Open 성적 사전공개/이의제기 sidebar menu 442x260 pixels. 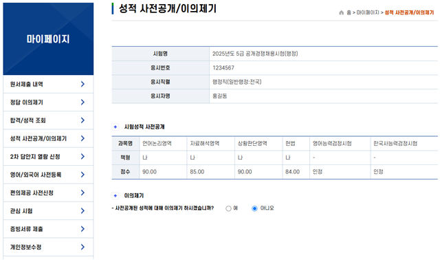point(48,138)
